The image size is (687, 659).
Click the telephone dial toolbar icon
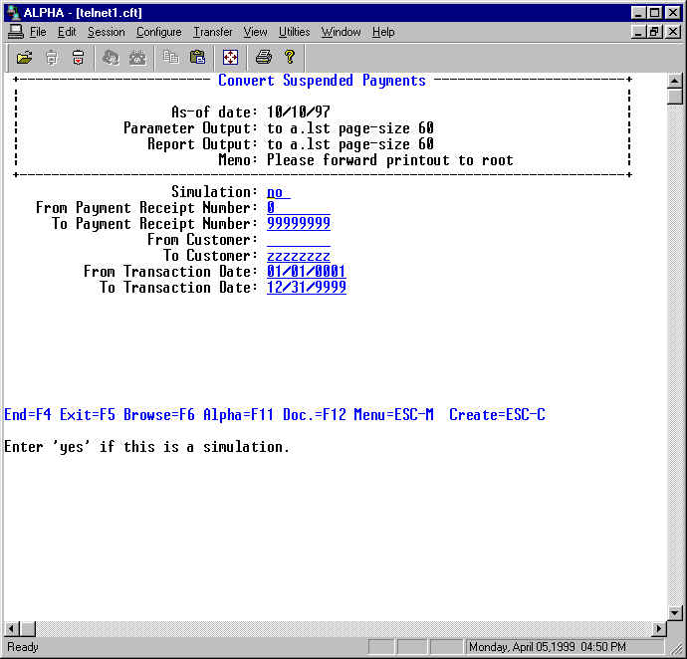[137, 58]
